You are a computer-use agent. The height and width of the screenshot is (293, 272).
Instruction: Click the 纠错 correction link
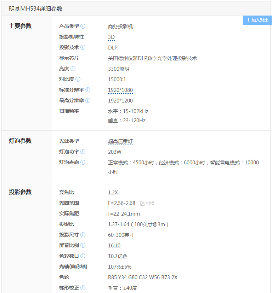pos(147,204)
